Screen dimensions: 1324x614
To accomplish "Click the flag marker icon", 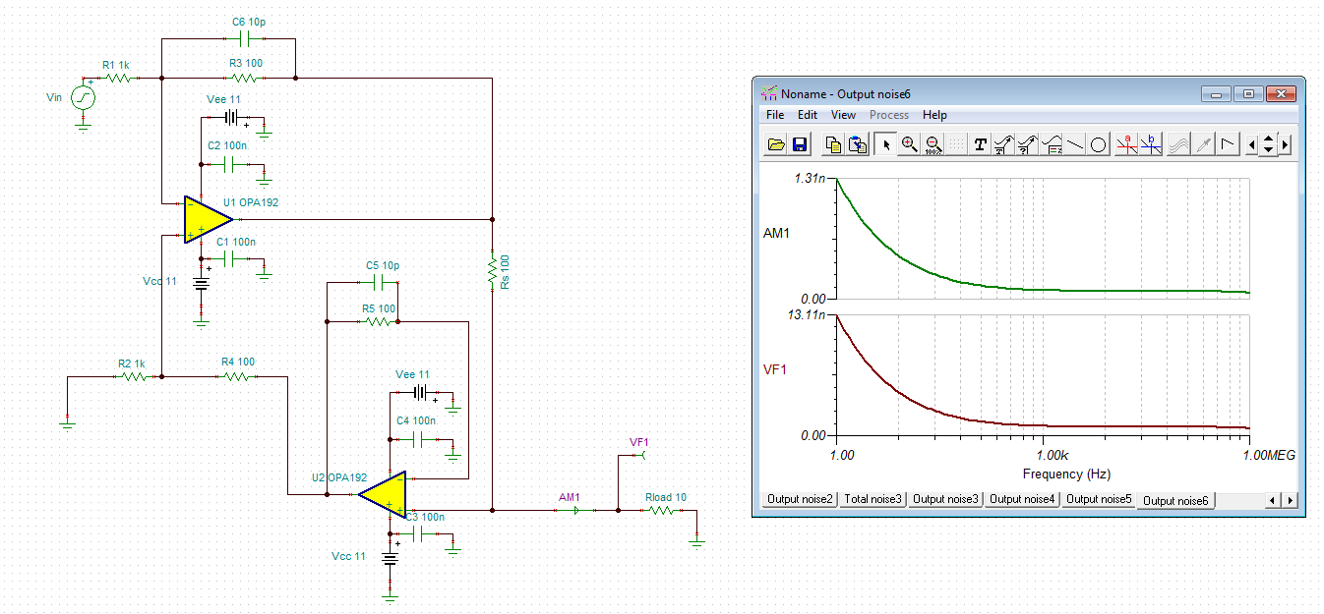I will coord(1228,144).
